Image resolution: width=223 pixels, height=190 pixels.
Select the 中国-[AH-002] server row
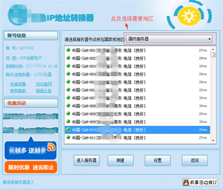pos(137,58)
